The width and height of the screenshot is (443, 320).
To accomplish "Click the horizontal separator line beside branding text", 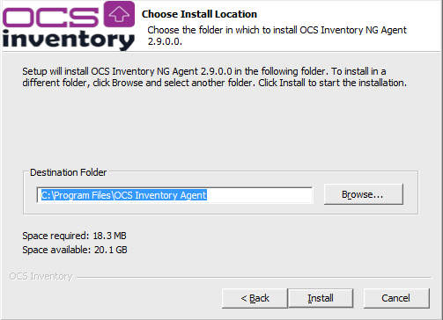I will 255,277.
